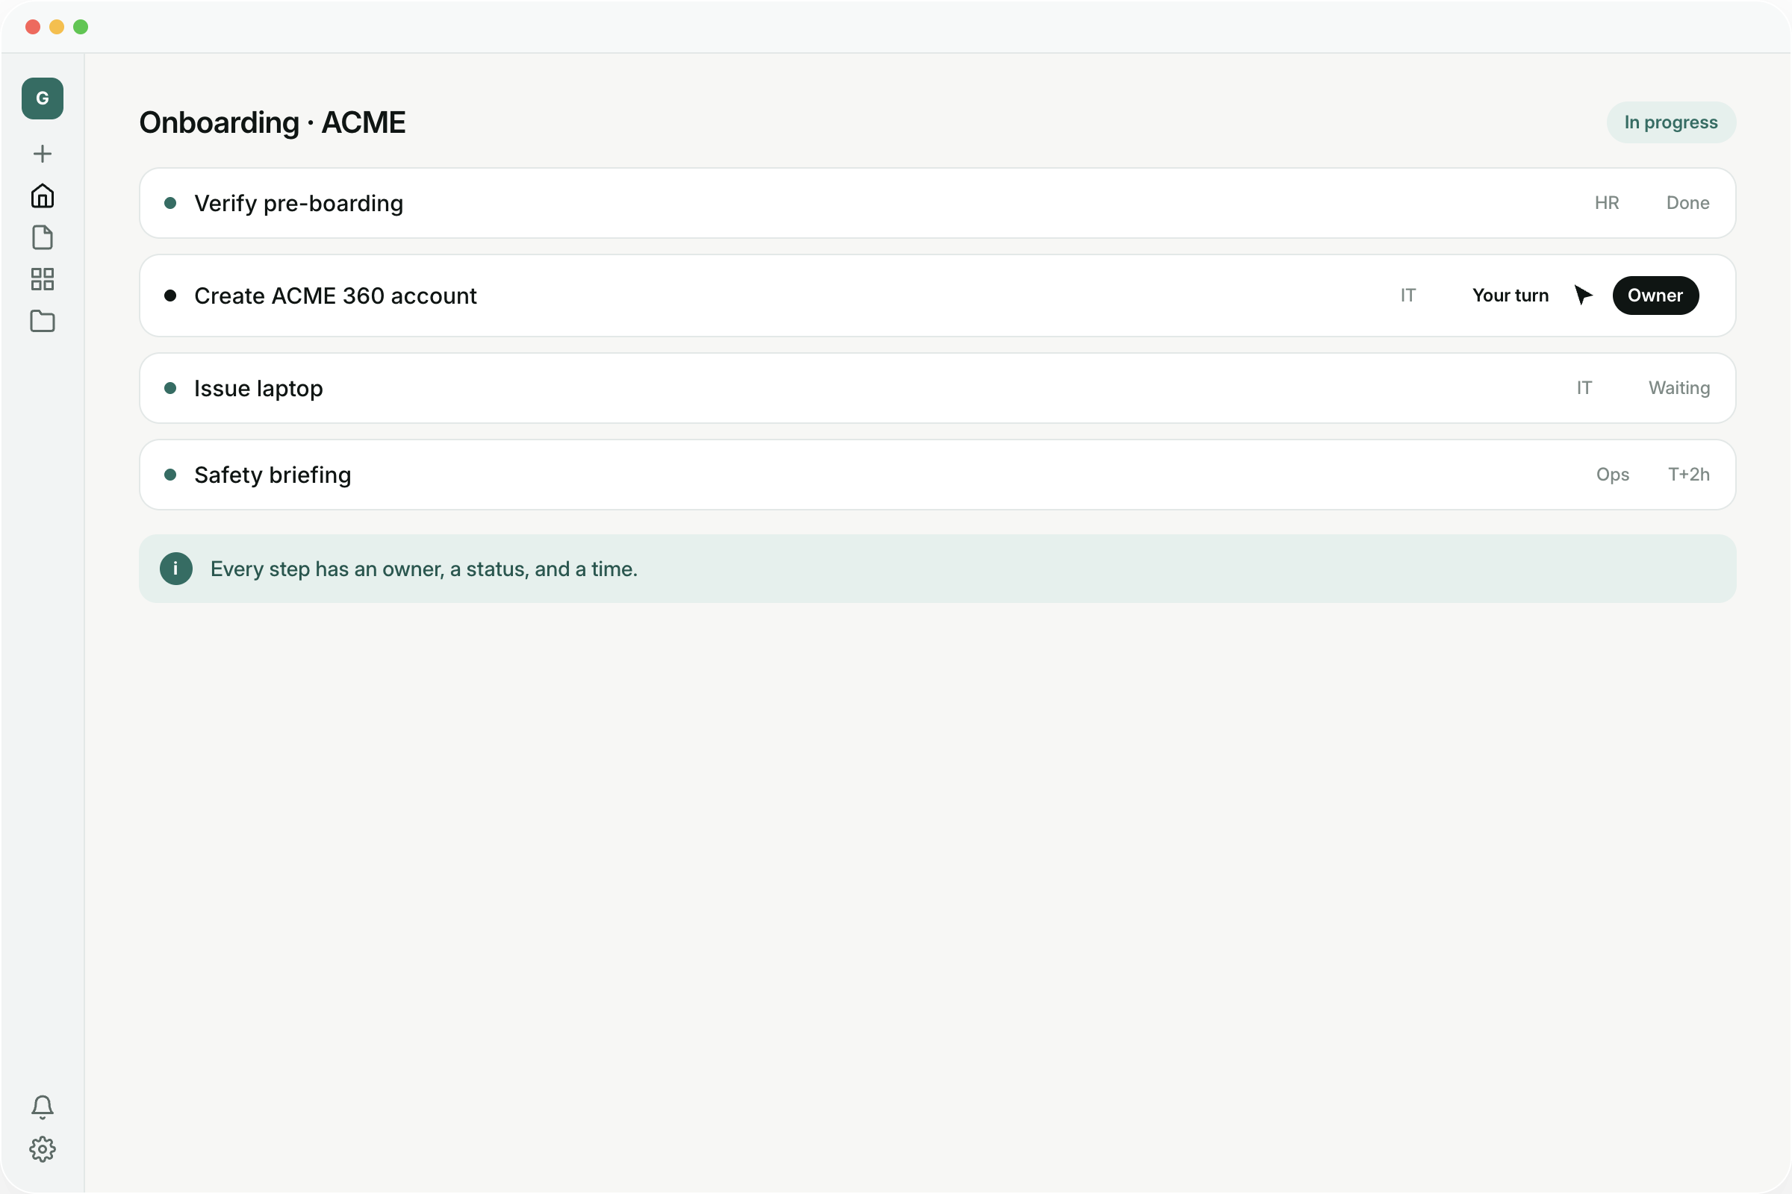The image size is (1792, 1194).
Task: Click the 'Every step has an owner' message
Action: 423,569
